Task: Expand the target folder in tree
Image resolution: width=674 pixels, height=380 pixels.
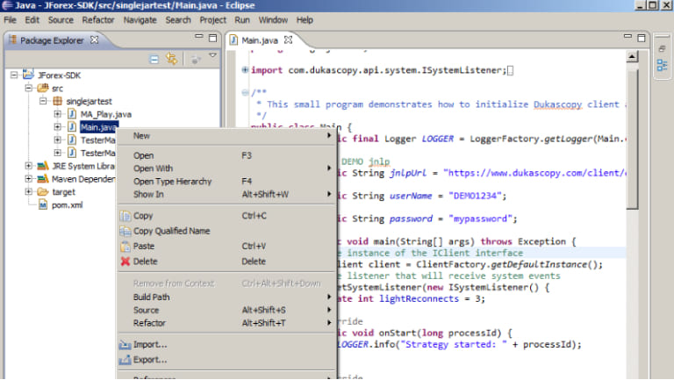Action: pos(29,191)
